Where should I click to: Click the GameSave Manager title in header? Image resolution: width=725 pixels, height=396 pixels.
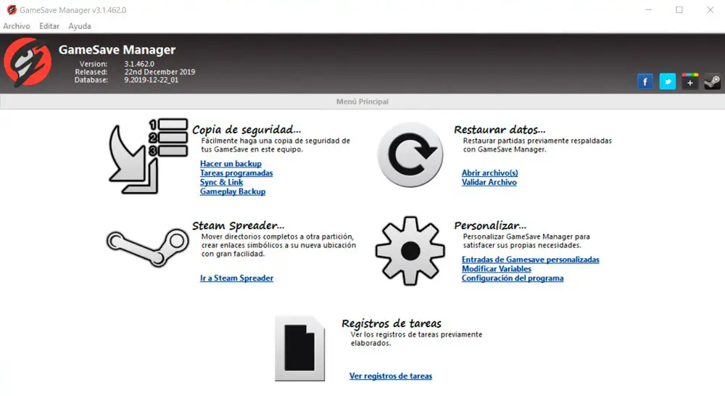(x=117, y=49)
